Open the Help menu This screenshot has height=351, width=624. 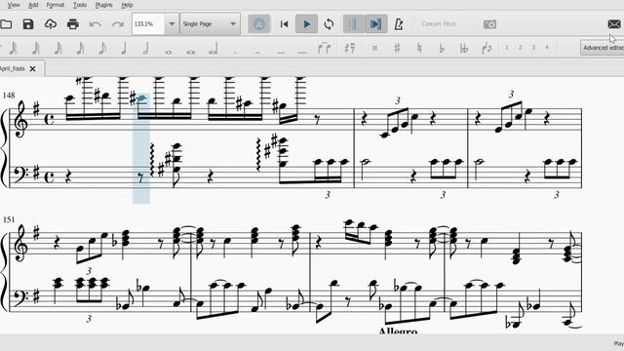(x=127, y=5)
